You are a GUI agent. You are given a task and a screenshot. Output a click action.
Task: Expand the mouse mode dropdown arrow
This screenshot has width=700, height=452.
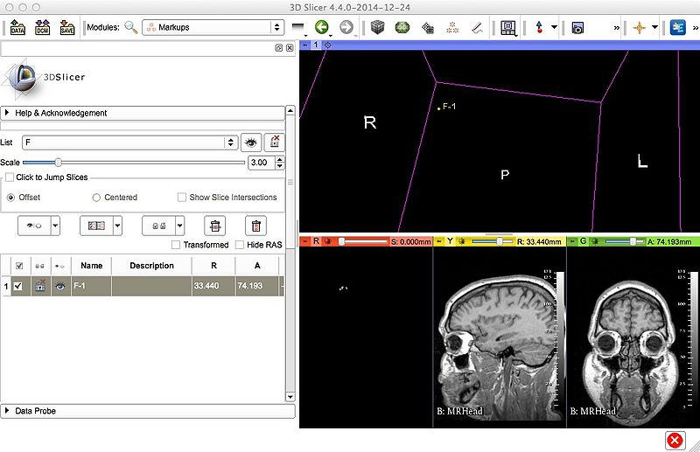tap(554, 27)
